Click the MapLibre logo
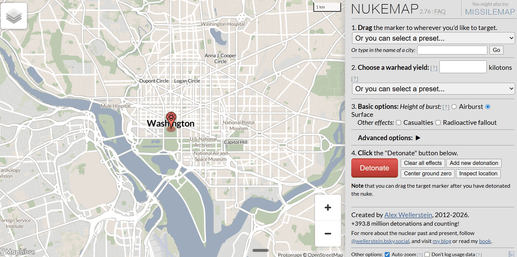This screenshot has height=257, width=517. click(18, 252)
